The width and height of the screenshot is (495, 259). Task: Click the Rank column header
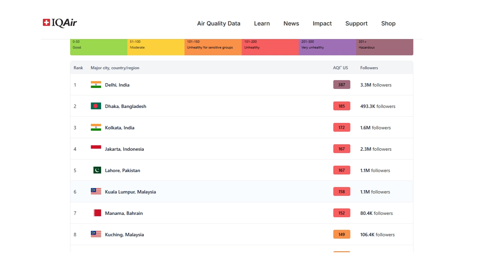pyautogui.click(x=78, y=68)
